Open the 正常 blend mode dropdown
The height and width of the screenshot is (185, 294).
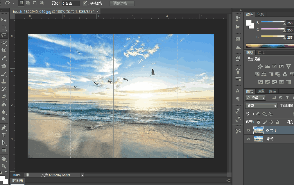coord(261,106)
